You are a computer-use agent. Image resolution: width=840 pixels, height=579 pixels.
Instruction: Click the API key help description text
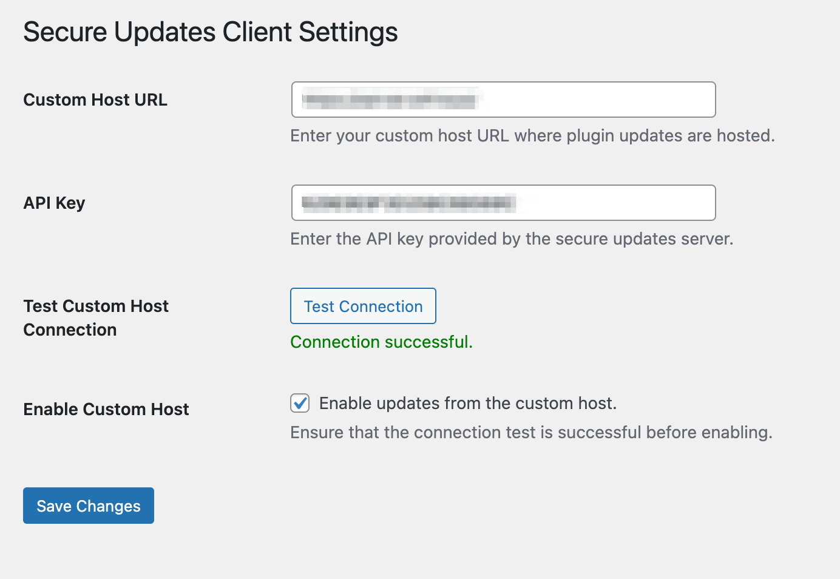tap(512, 239)
